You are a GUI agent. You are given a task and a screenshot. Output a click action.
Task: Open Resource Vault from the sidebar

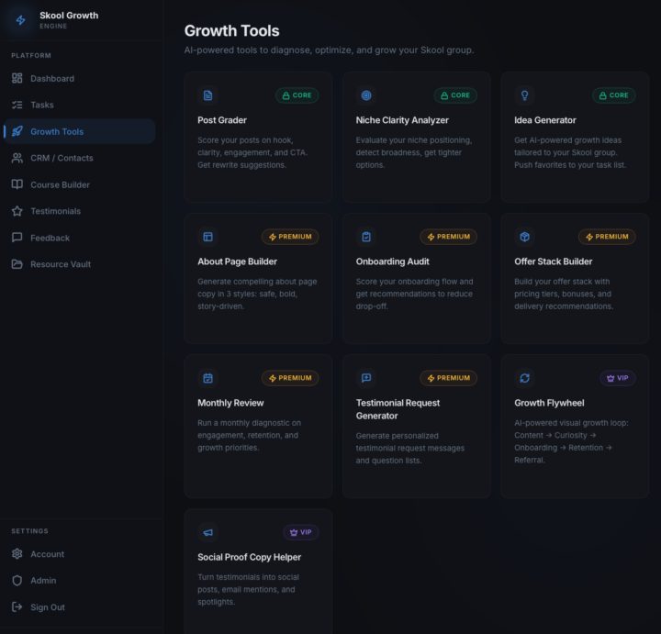(x=79, y=264)
